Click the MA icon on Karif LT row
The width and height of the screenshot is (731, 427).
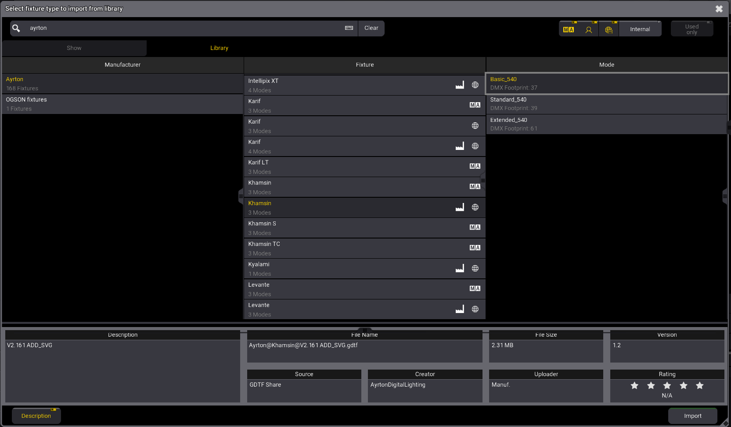pos(475,166)
